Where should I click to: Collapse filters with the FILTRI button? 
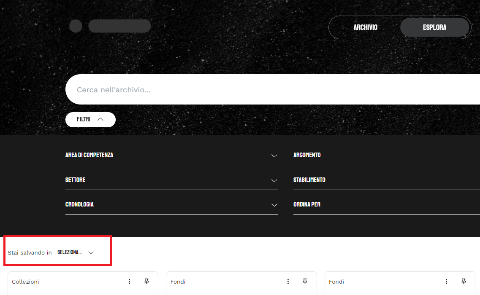tap(90, 120)
